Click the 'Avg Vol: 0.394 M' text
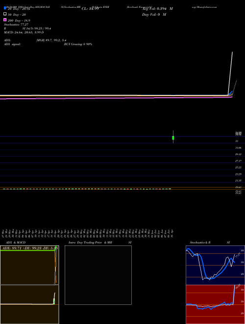Viewport: 245px width, 324px height. point(157,9)
